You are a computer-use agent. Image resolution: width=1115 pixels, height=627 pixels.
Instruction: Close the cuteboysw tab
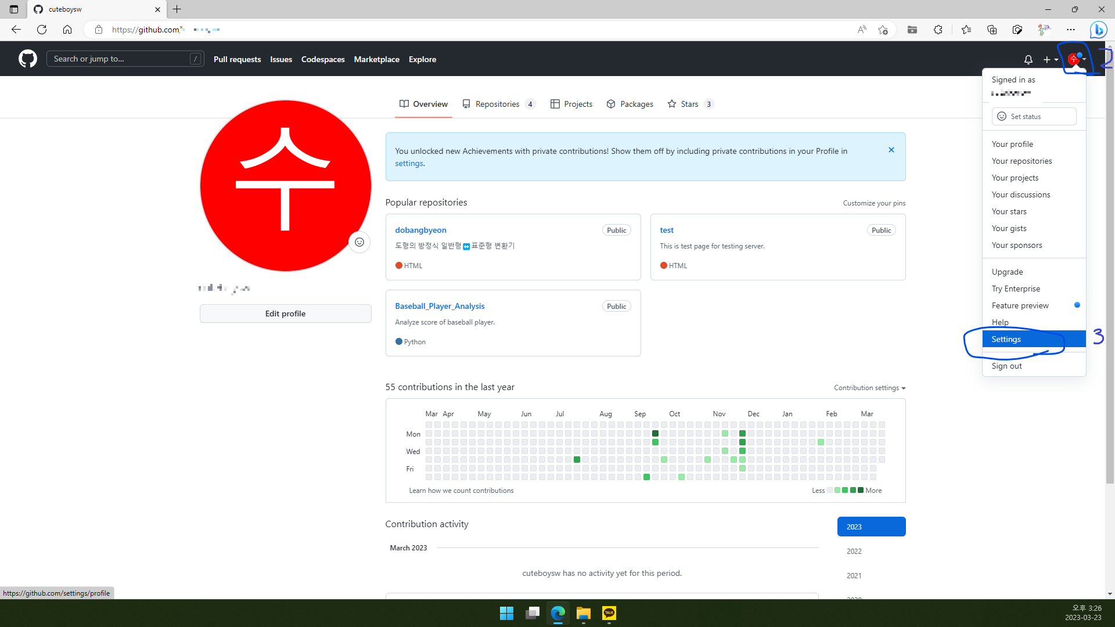pos(157,9)
